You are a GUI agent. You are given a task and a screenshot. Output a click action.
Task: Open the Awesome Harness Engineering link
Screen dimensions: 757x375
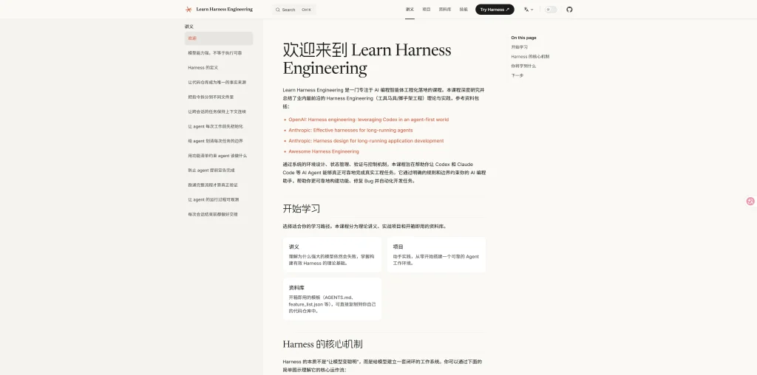324,151
